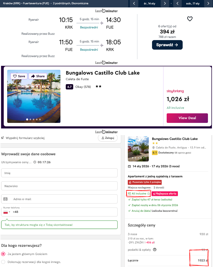The height and width of the screenshot is (267, 213).
Task: Open the 'sob., 17 sty' return date picker
Action: [x=193, y=3]
